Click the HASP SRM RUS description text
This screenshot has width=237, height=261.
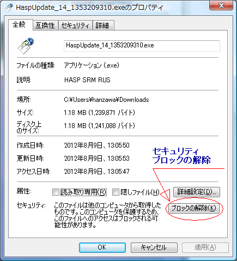coord(87,80)
